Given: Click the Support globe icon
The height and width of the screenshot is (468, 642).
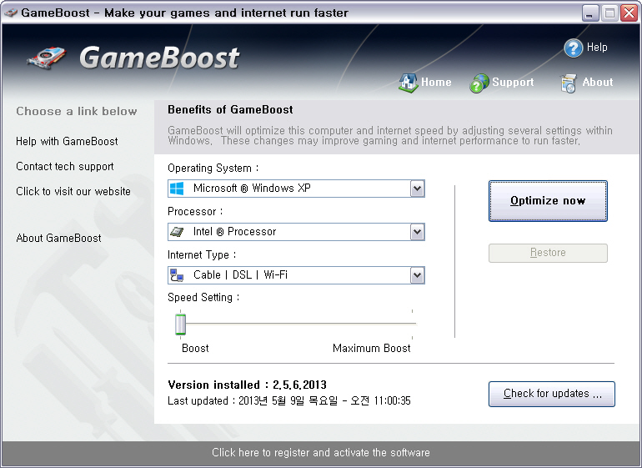Looking at the screenshot, I should click(479, 83).
